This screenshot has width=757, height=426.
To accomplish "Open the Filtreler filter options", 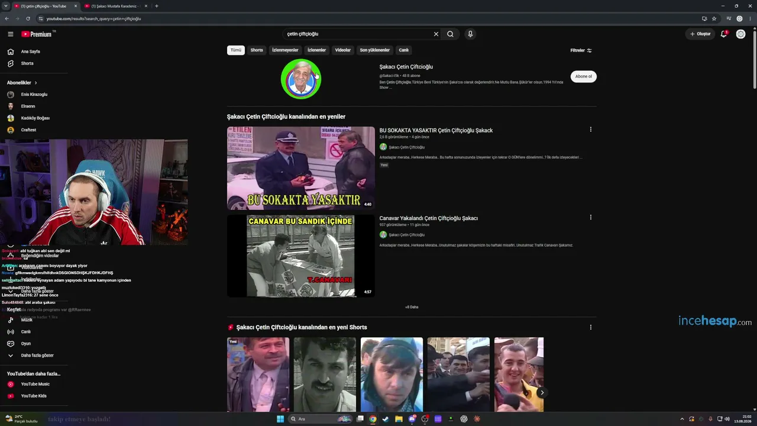I will click(x=581, y=50).
